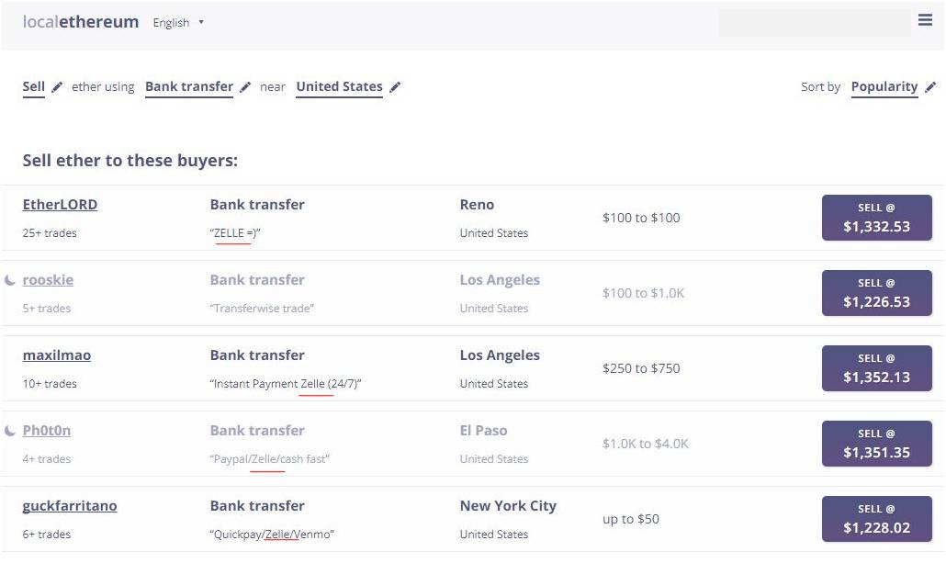Click moon icon beside rooskie
This screenshot has height=563, width=946.
(10, 280)
